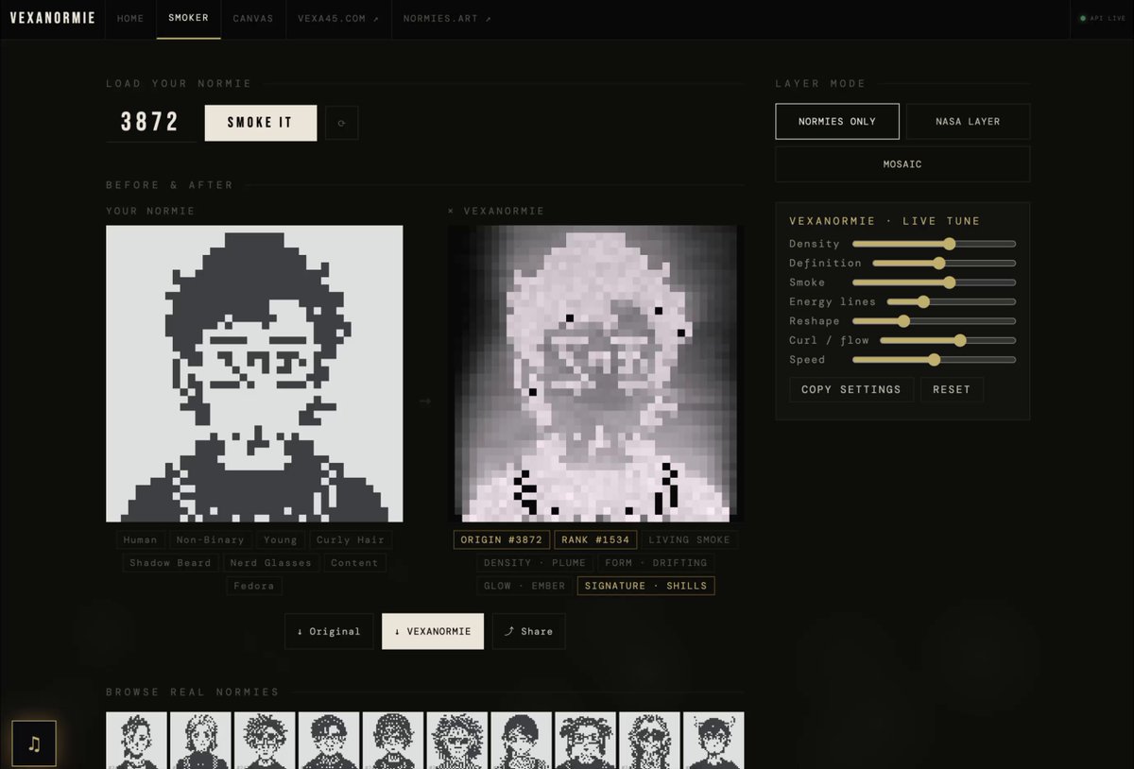Click the Normie ID field showing 3872
This screenshot has height=769, width=1134.
click(x=150, y=123)
